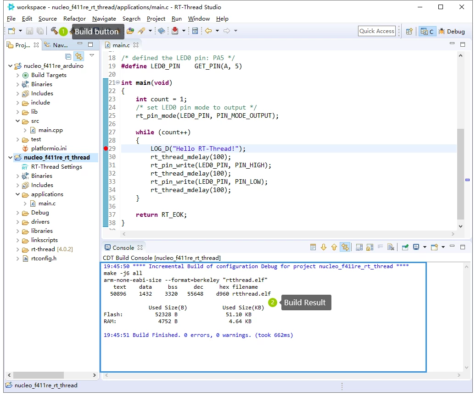Click the flashlight Search toolbar icon
The width and height of the screenshot is (476, 396).
pos(141,31)
